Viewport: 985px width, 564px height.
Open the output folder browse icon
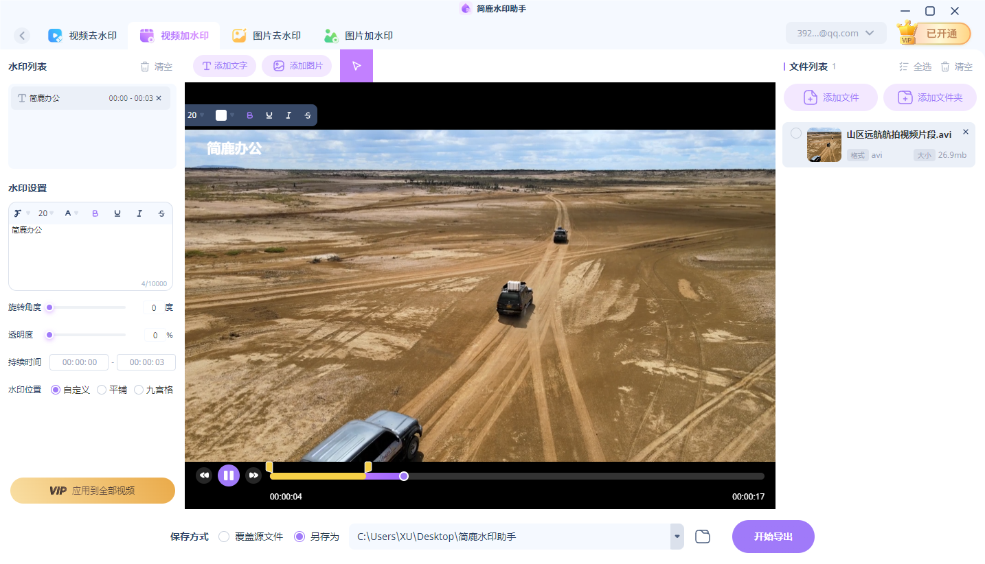coord(702,537)
